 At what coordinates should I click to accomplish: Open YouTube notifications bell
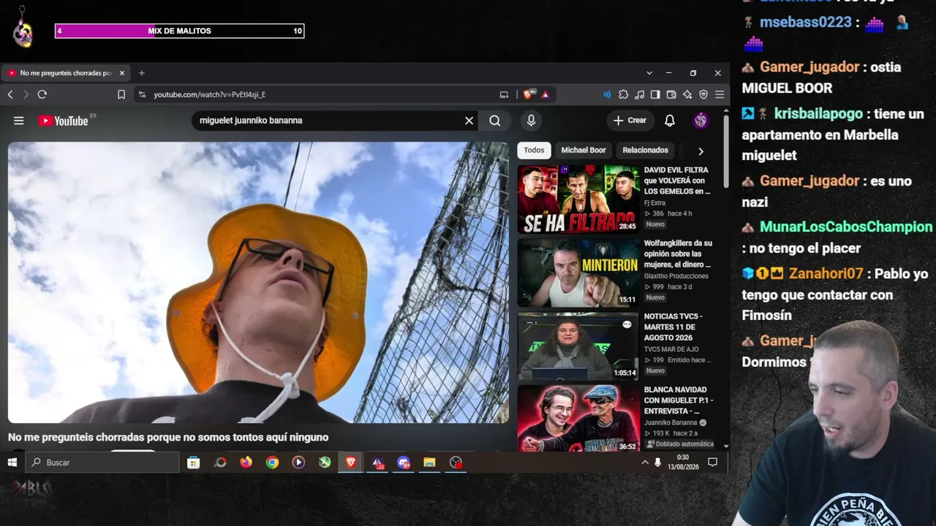[x=670, y=121]
